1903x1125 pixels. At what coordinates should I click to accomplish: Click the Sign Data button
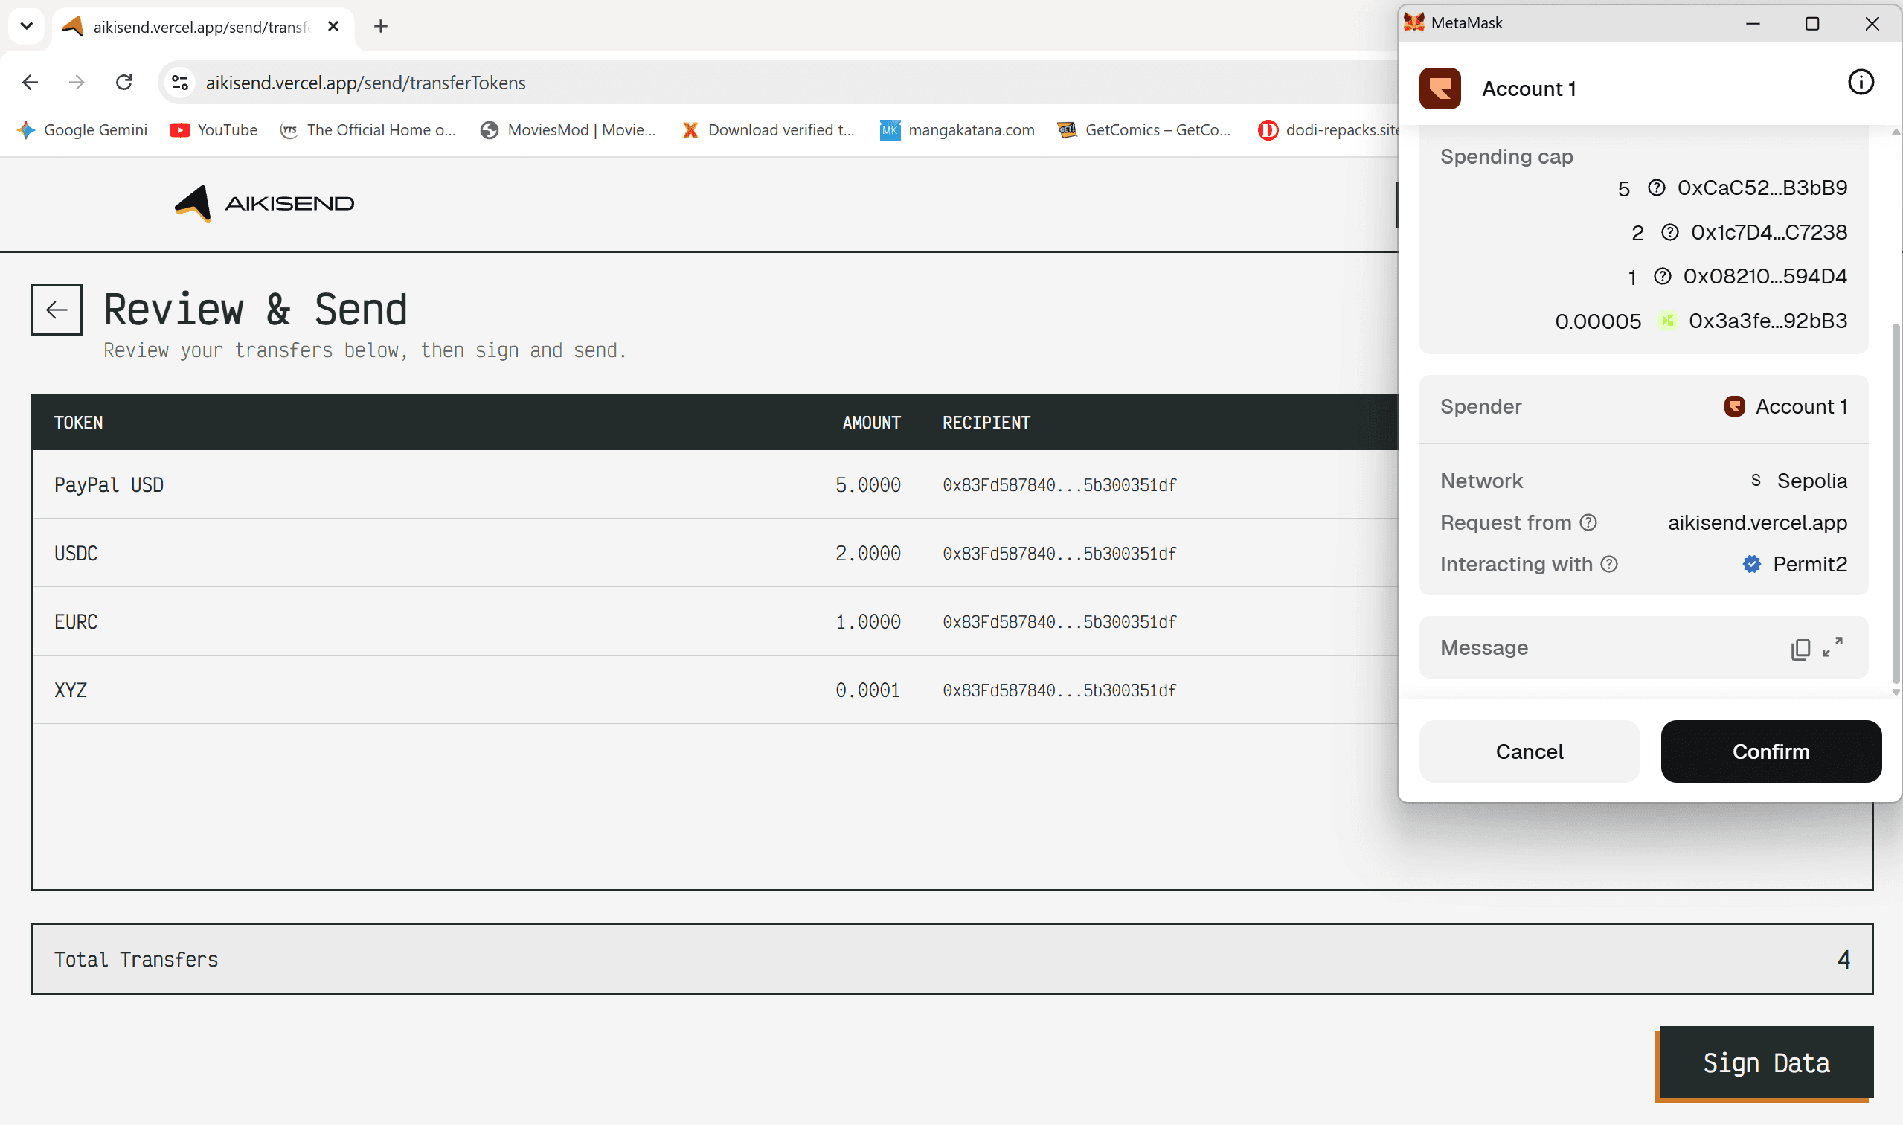1765,1062
